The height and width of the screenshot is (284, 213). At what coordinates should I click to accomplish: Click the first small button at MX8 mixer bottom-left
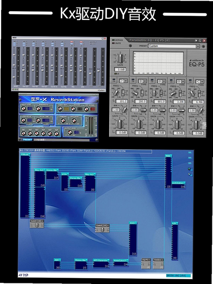point(13,89)
